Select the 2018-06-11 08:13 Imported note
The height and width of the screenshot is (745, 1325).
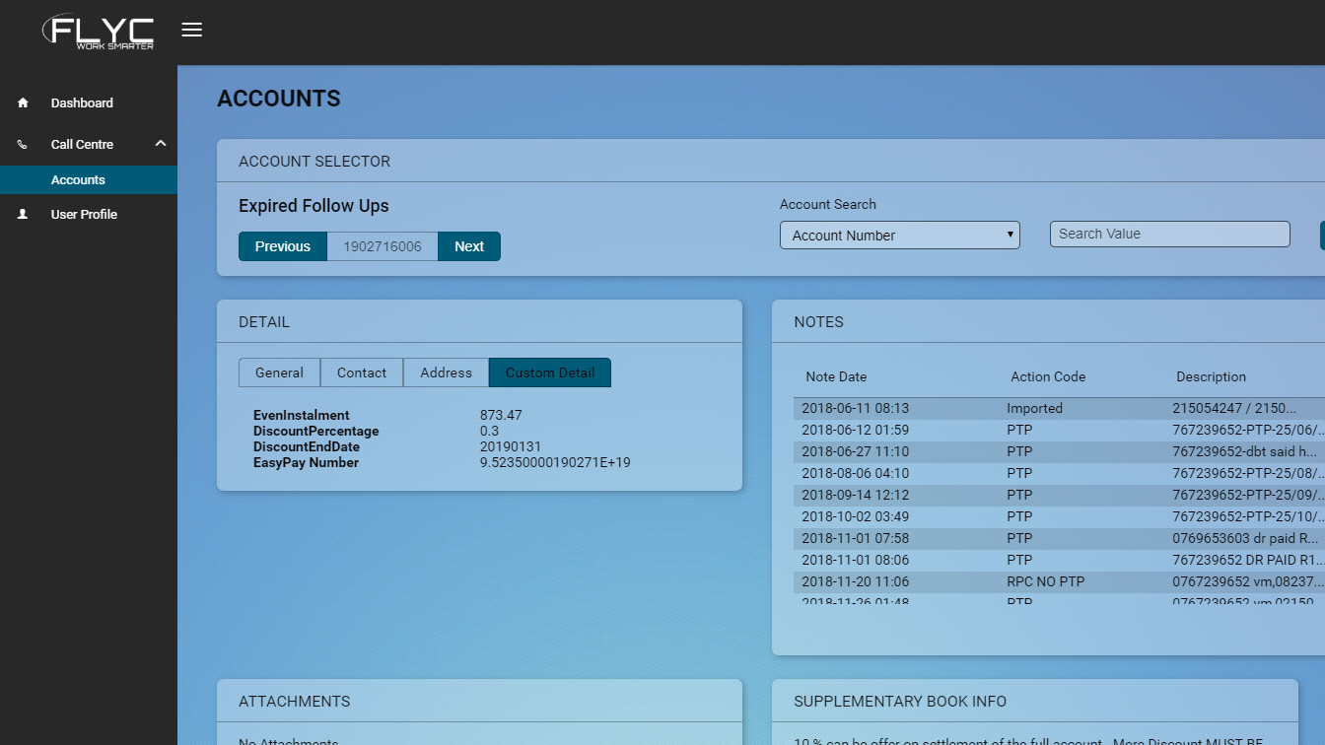click(x=1059, y=408)
